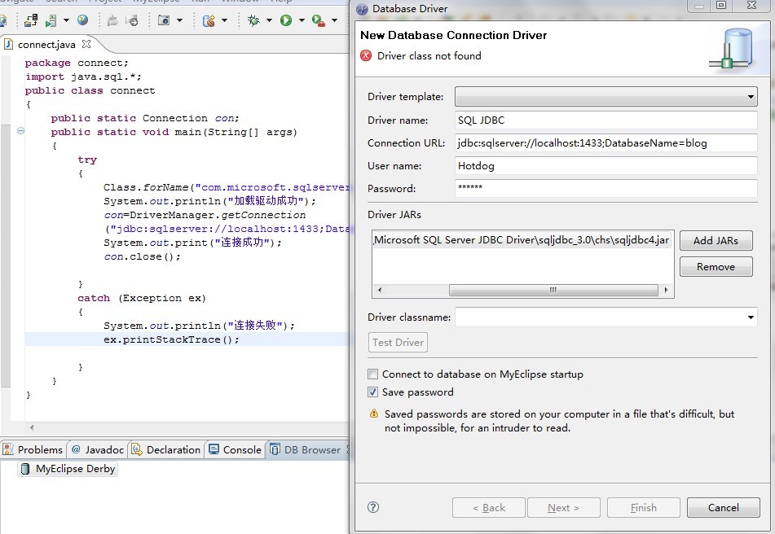Image resolution: width=775 pixels, height=534 pixels.
Task: Click the Deploy MyEclipse J2EE project toolbar icon
Action: point(31,20)
